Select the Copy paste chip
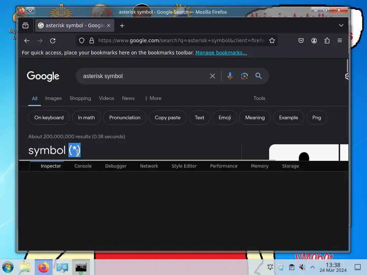 [168, 117]
